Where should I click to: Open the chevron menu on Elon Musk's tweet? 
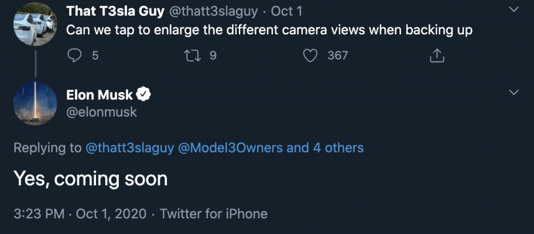click(514, 93)
